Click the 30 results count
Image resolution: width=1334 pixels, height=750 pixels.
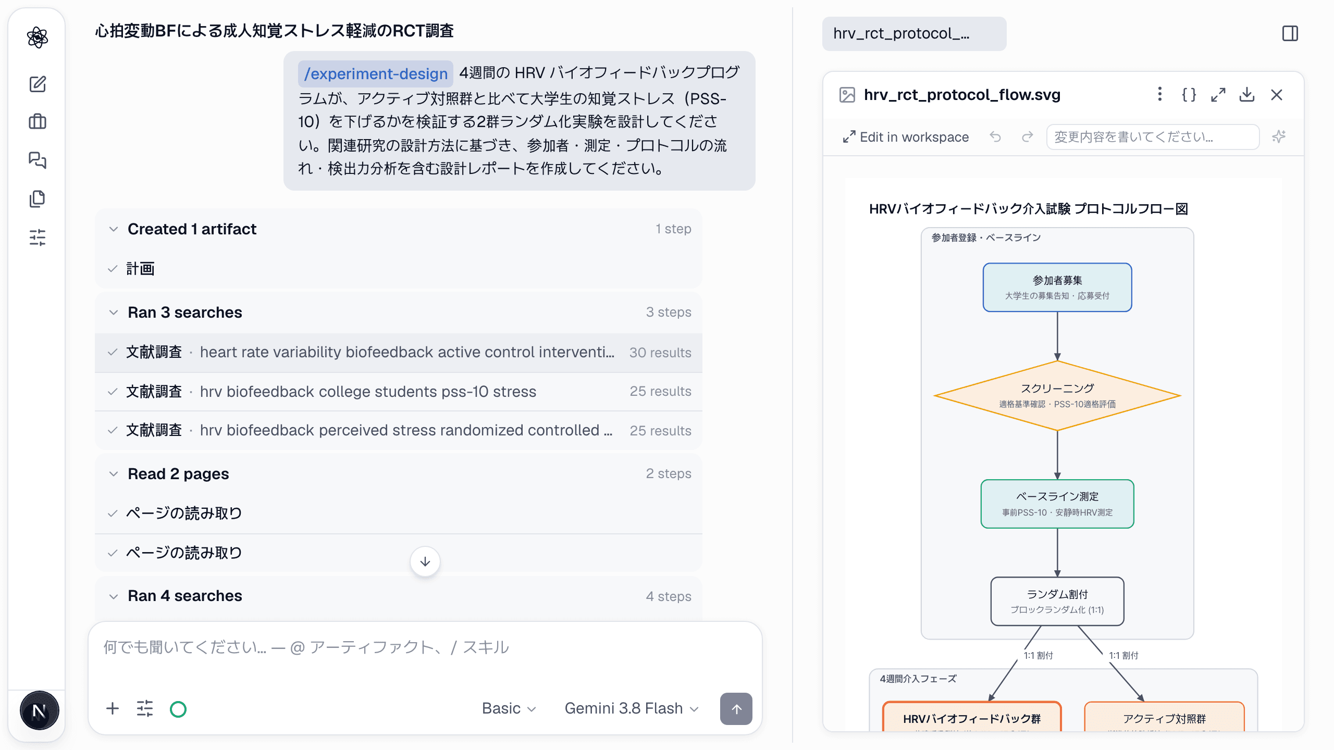660,353
